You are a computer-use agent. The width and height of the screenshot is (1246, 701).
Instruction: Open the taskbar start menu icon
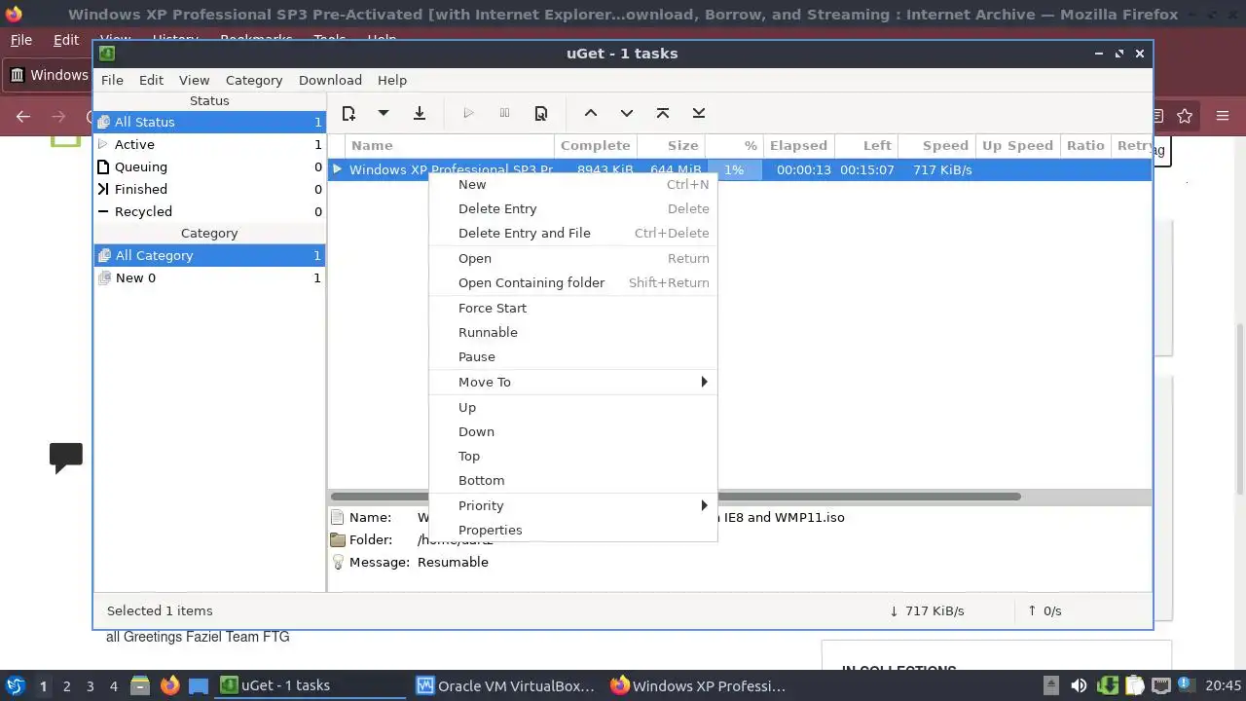coord(16,685)
